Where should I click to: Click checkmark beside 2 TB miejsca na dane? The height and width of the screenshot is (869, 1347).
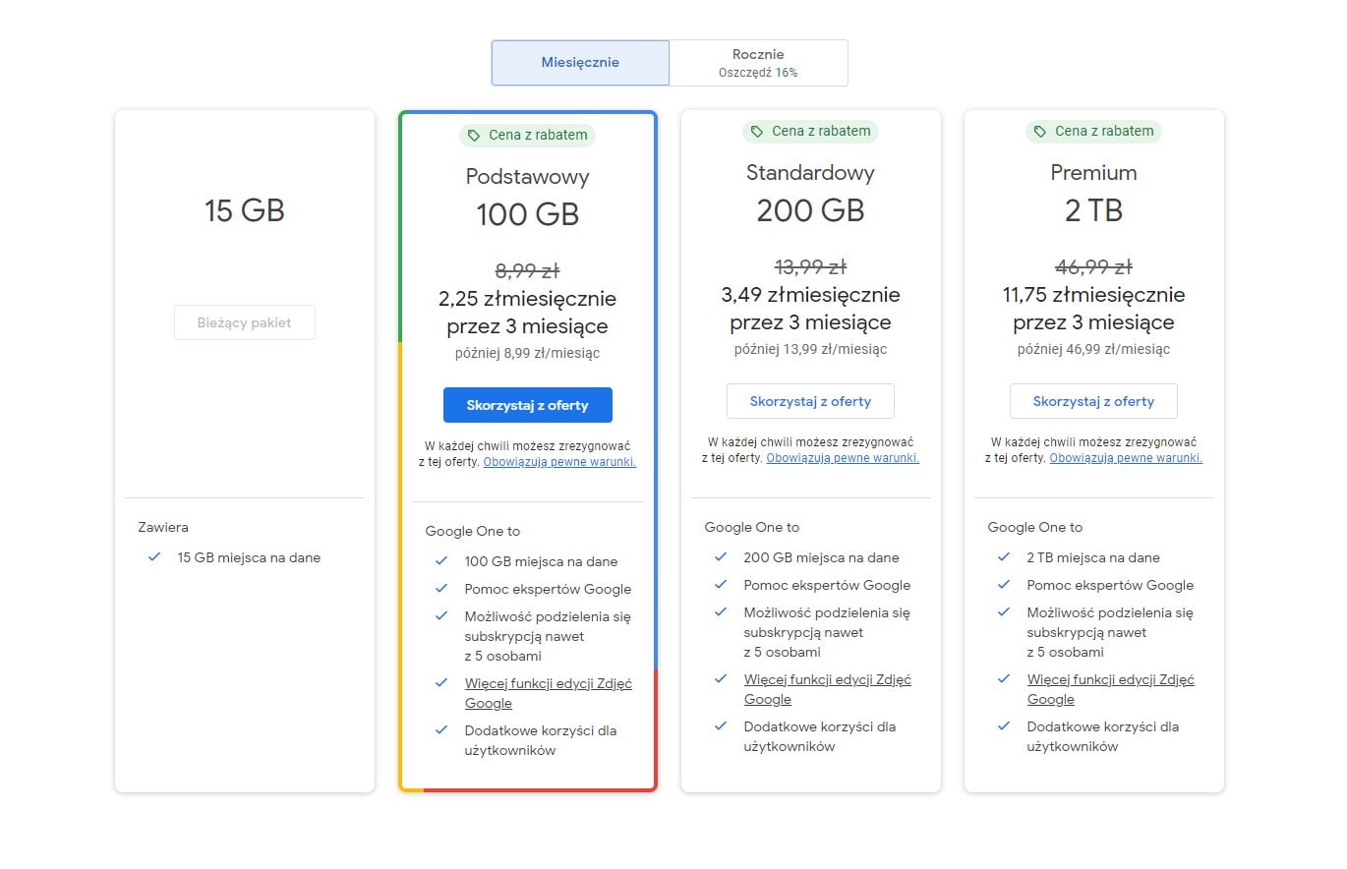click(x=1004, y=557)
